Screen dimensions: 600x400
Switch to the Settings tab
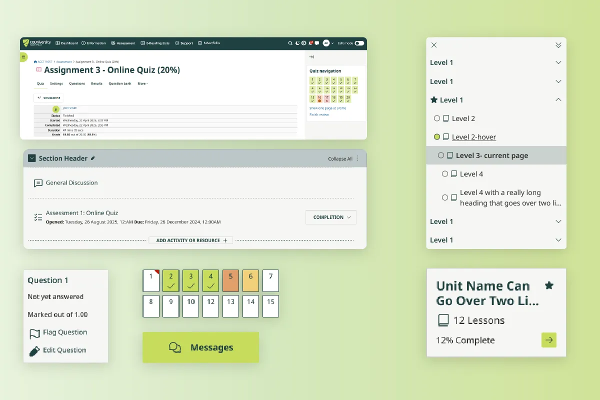pos(56,83)
